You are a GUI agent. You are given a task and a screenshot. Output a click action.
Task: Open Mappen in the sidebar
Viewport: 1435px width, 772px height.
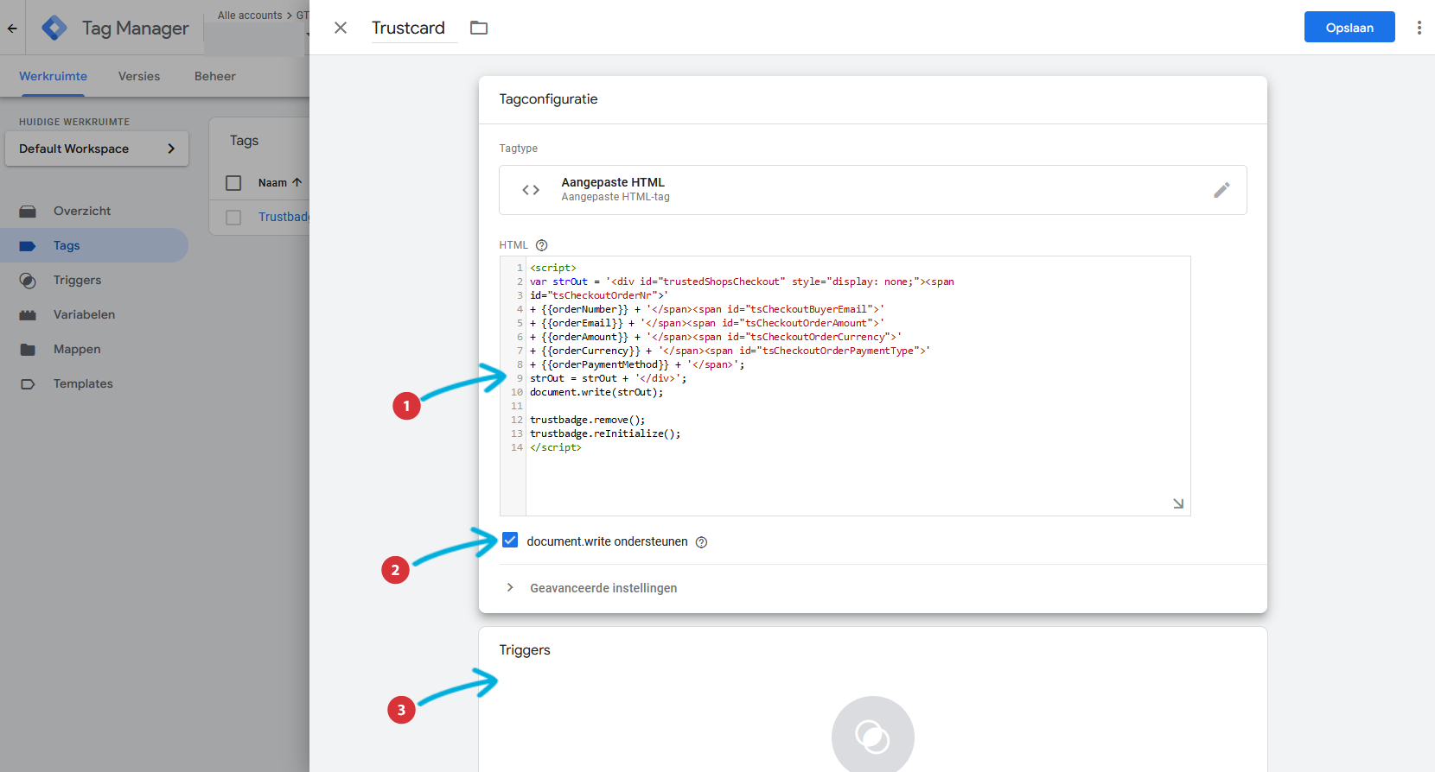pyautogui.click(x=94, y=349)
